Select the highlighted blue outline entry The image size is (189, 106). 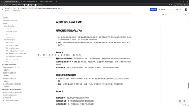pos(7,70)
